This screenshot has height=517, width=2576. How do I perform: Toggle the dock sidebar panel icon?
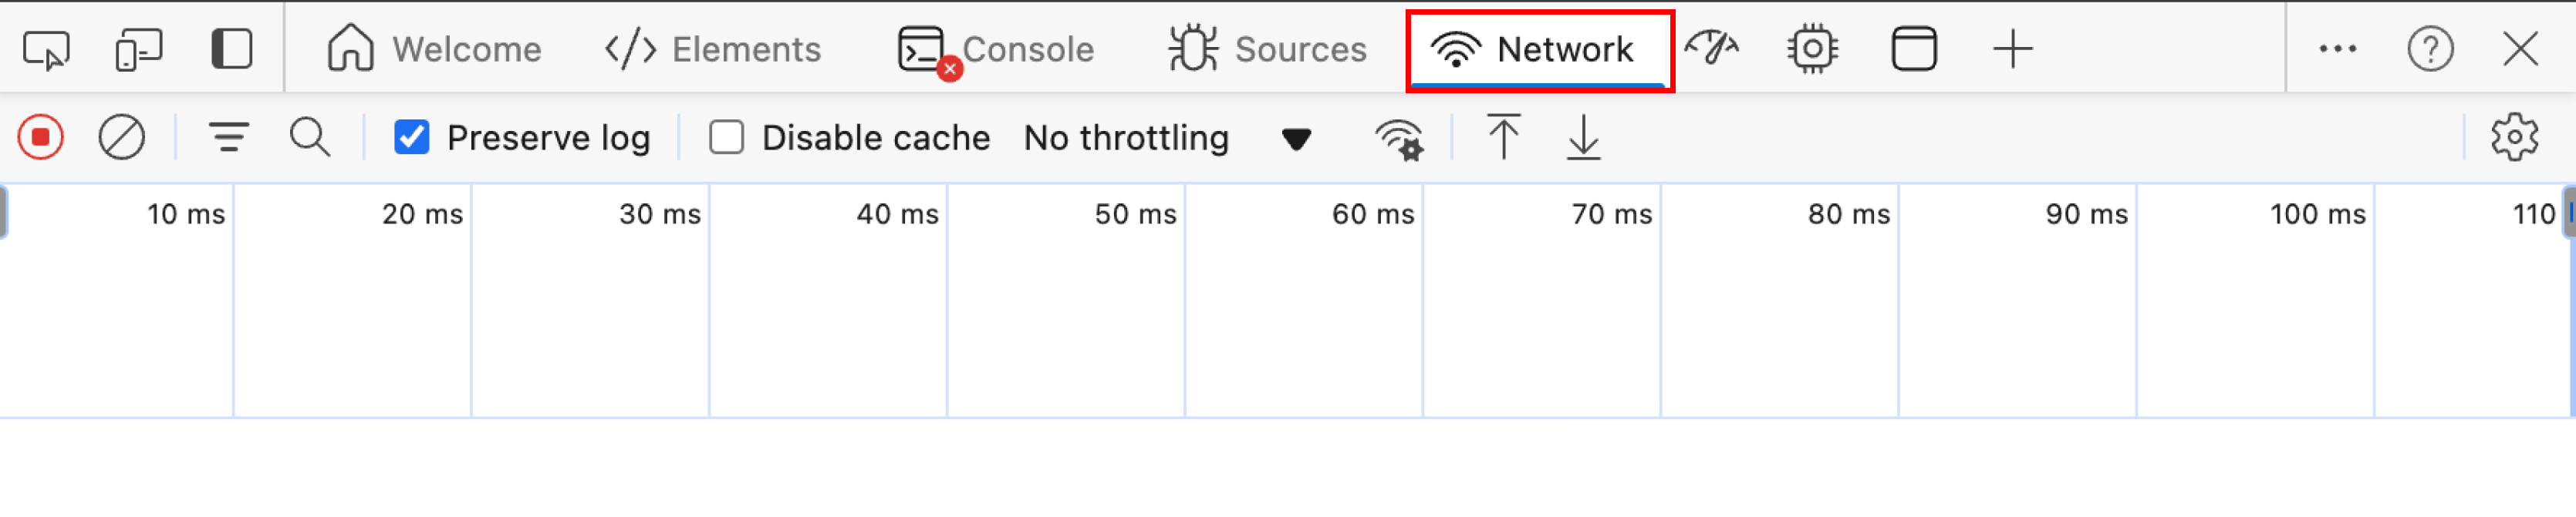[x=232, y=49]
